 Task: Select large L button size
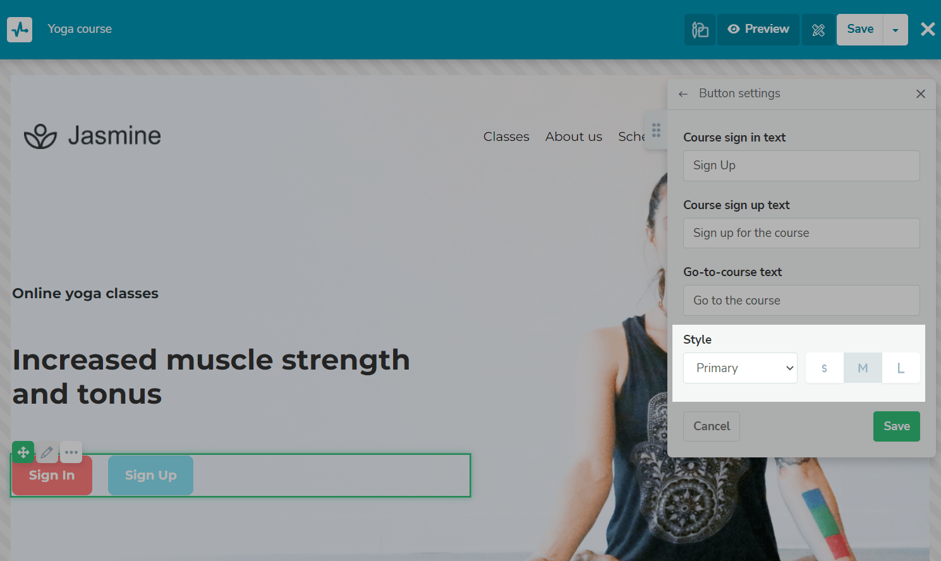pyautogui.click(x=901, y=368)
